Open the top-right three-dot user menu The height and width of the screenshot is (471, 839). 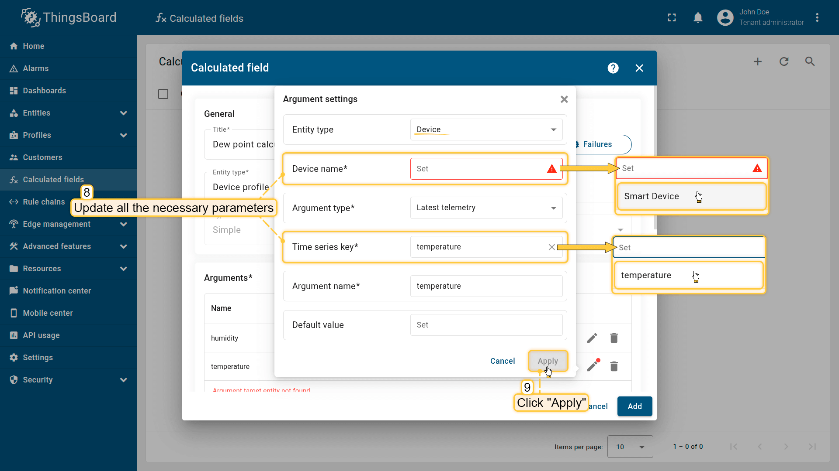coord(817,18)
